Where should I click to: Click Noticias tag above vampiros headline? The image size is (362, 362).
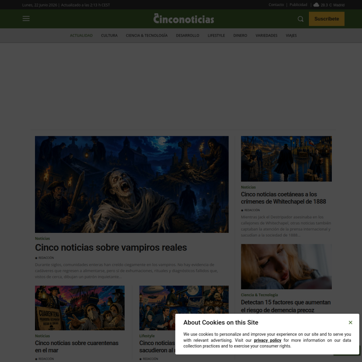tap(42, 239)
